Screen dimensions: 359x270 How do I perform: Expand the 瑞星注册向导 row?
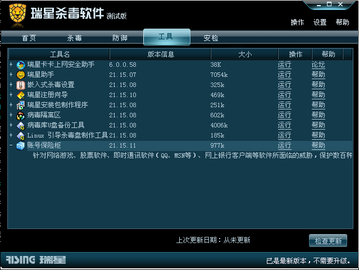[11, 95]
